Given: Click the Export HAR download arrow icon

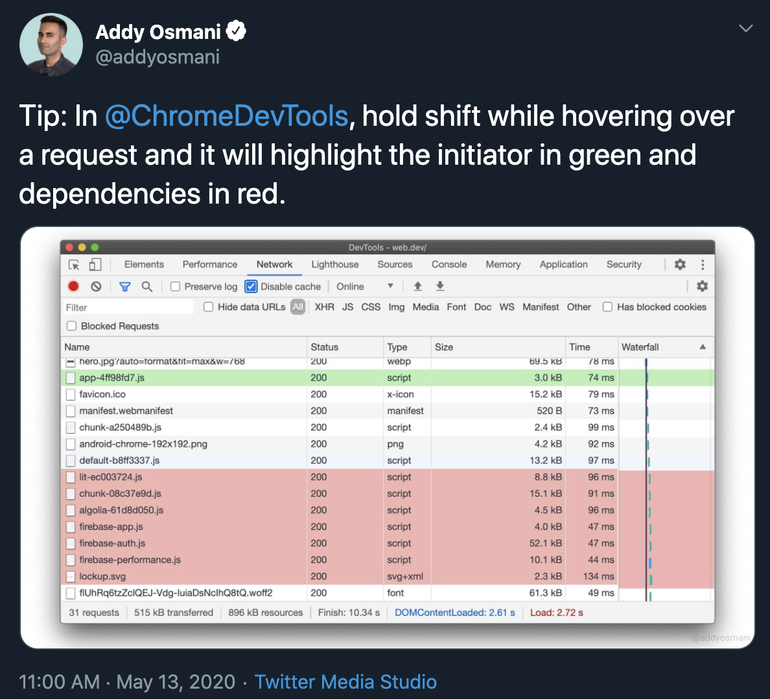Looking at the screenshot, I should 440,287.
